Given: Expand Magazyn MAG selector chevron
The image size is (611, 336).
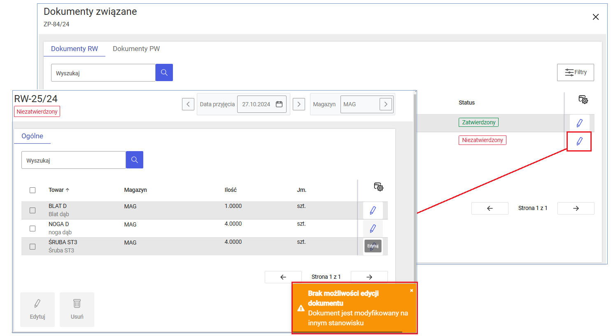Looking at the screenshot, I should pos(386,104).
